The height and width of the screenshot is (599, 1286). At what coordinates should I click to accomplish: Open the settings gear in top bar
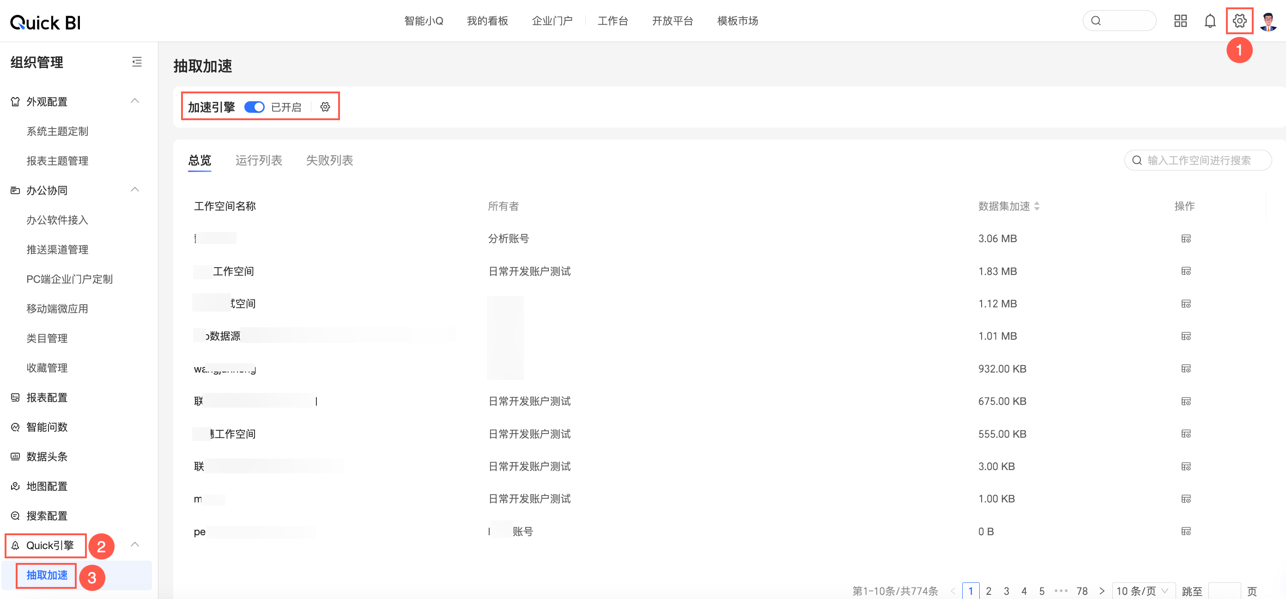[x=1239, y=21]
